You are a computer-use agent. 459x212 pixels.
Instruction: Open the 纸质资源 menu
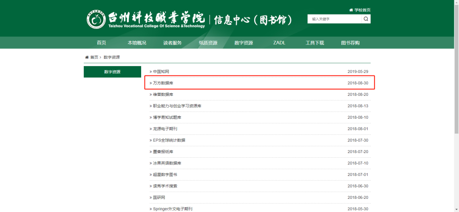(x=208, y=43)
